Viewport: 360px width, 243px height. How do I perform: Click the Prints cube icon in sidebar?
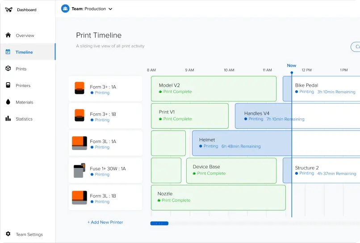tap(8, 69)
